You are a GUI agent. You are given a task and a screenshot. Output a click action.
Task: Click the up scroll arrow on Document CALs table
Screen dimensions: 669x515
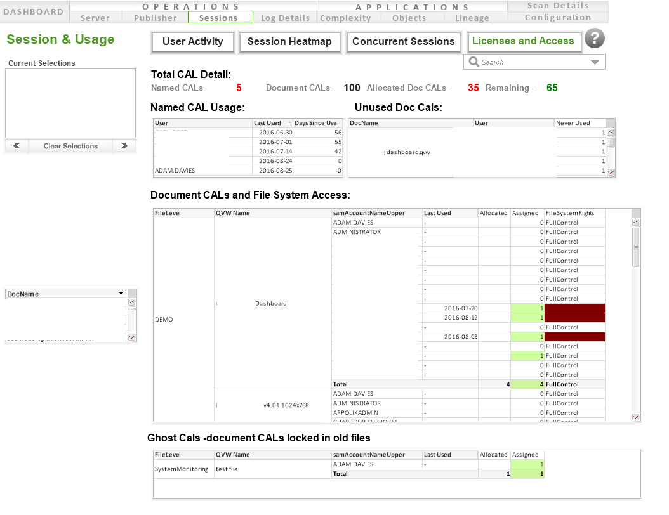coord(635,221)
